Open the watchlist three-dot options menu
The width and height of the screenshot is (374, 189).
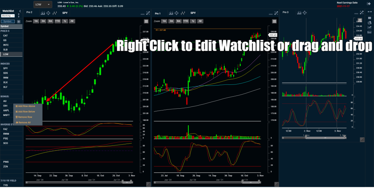coord(19,16)
